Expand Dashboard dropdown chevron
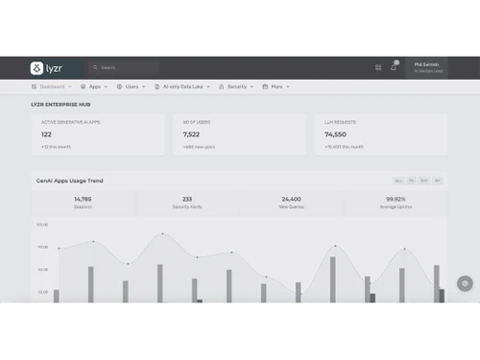Image resolution: width=480 pixels, height=360 pixels. pos(70,86)
